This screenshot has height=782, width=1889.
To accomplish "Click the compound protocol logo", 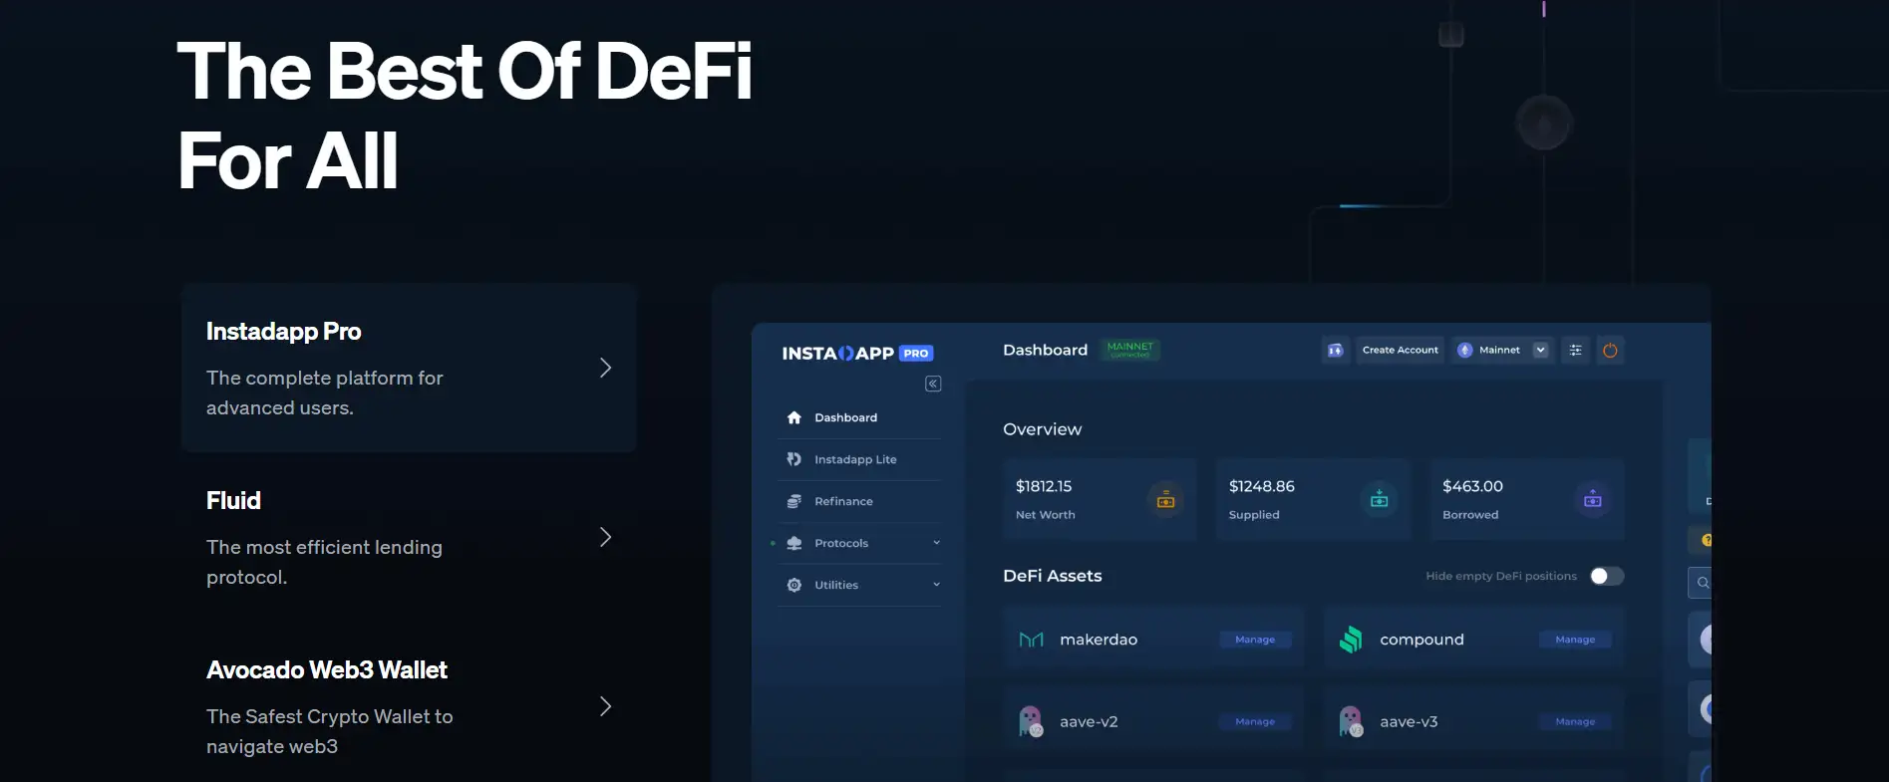I will 1351,640.
